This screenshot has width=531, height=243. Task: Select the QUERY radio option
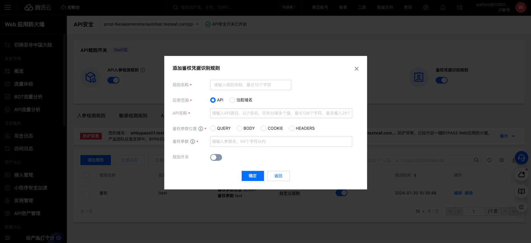[x=213, y=128]
